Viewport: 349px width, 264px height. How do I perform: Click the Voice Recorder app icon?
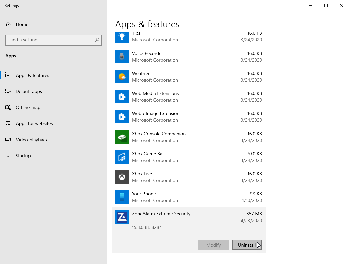(122, 57)
